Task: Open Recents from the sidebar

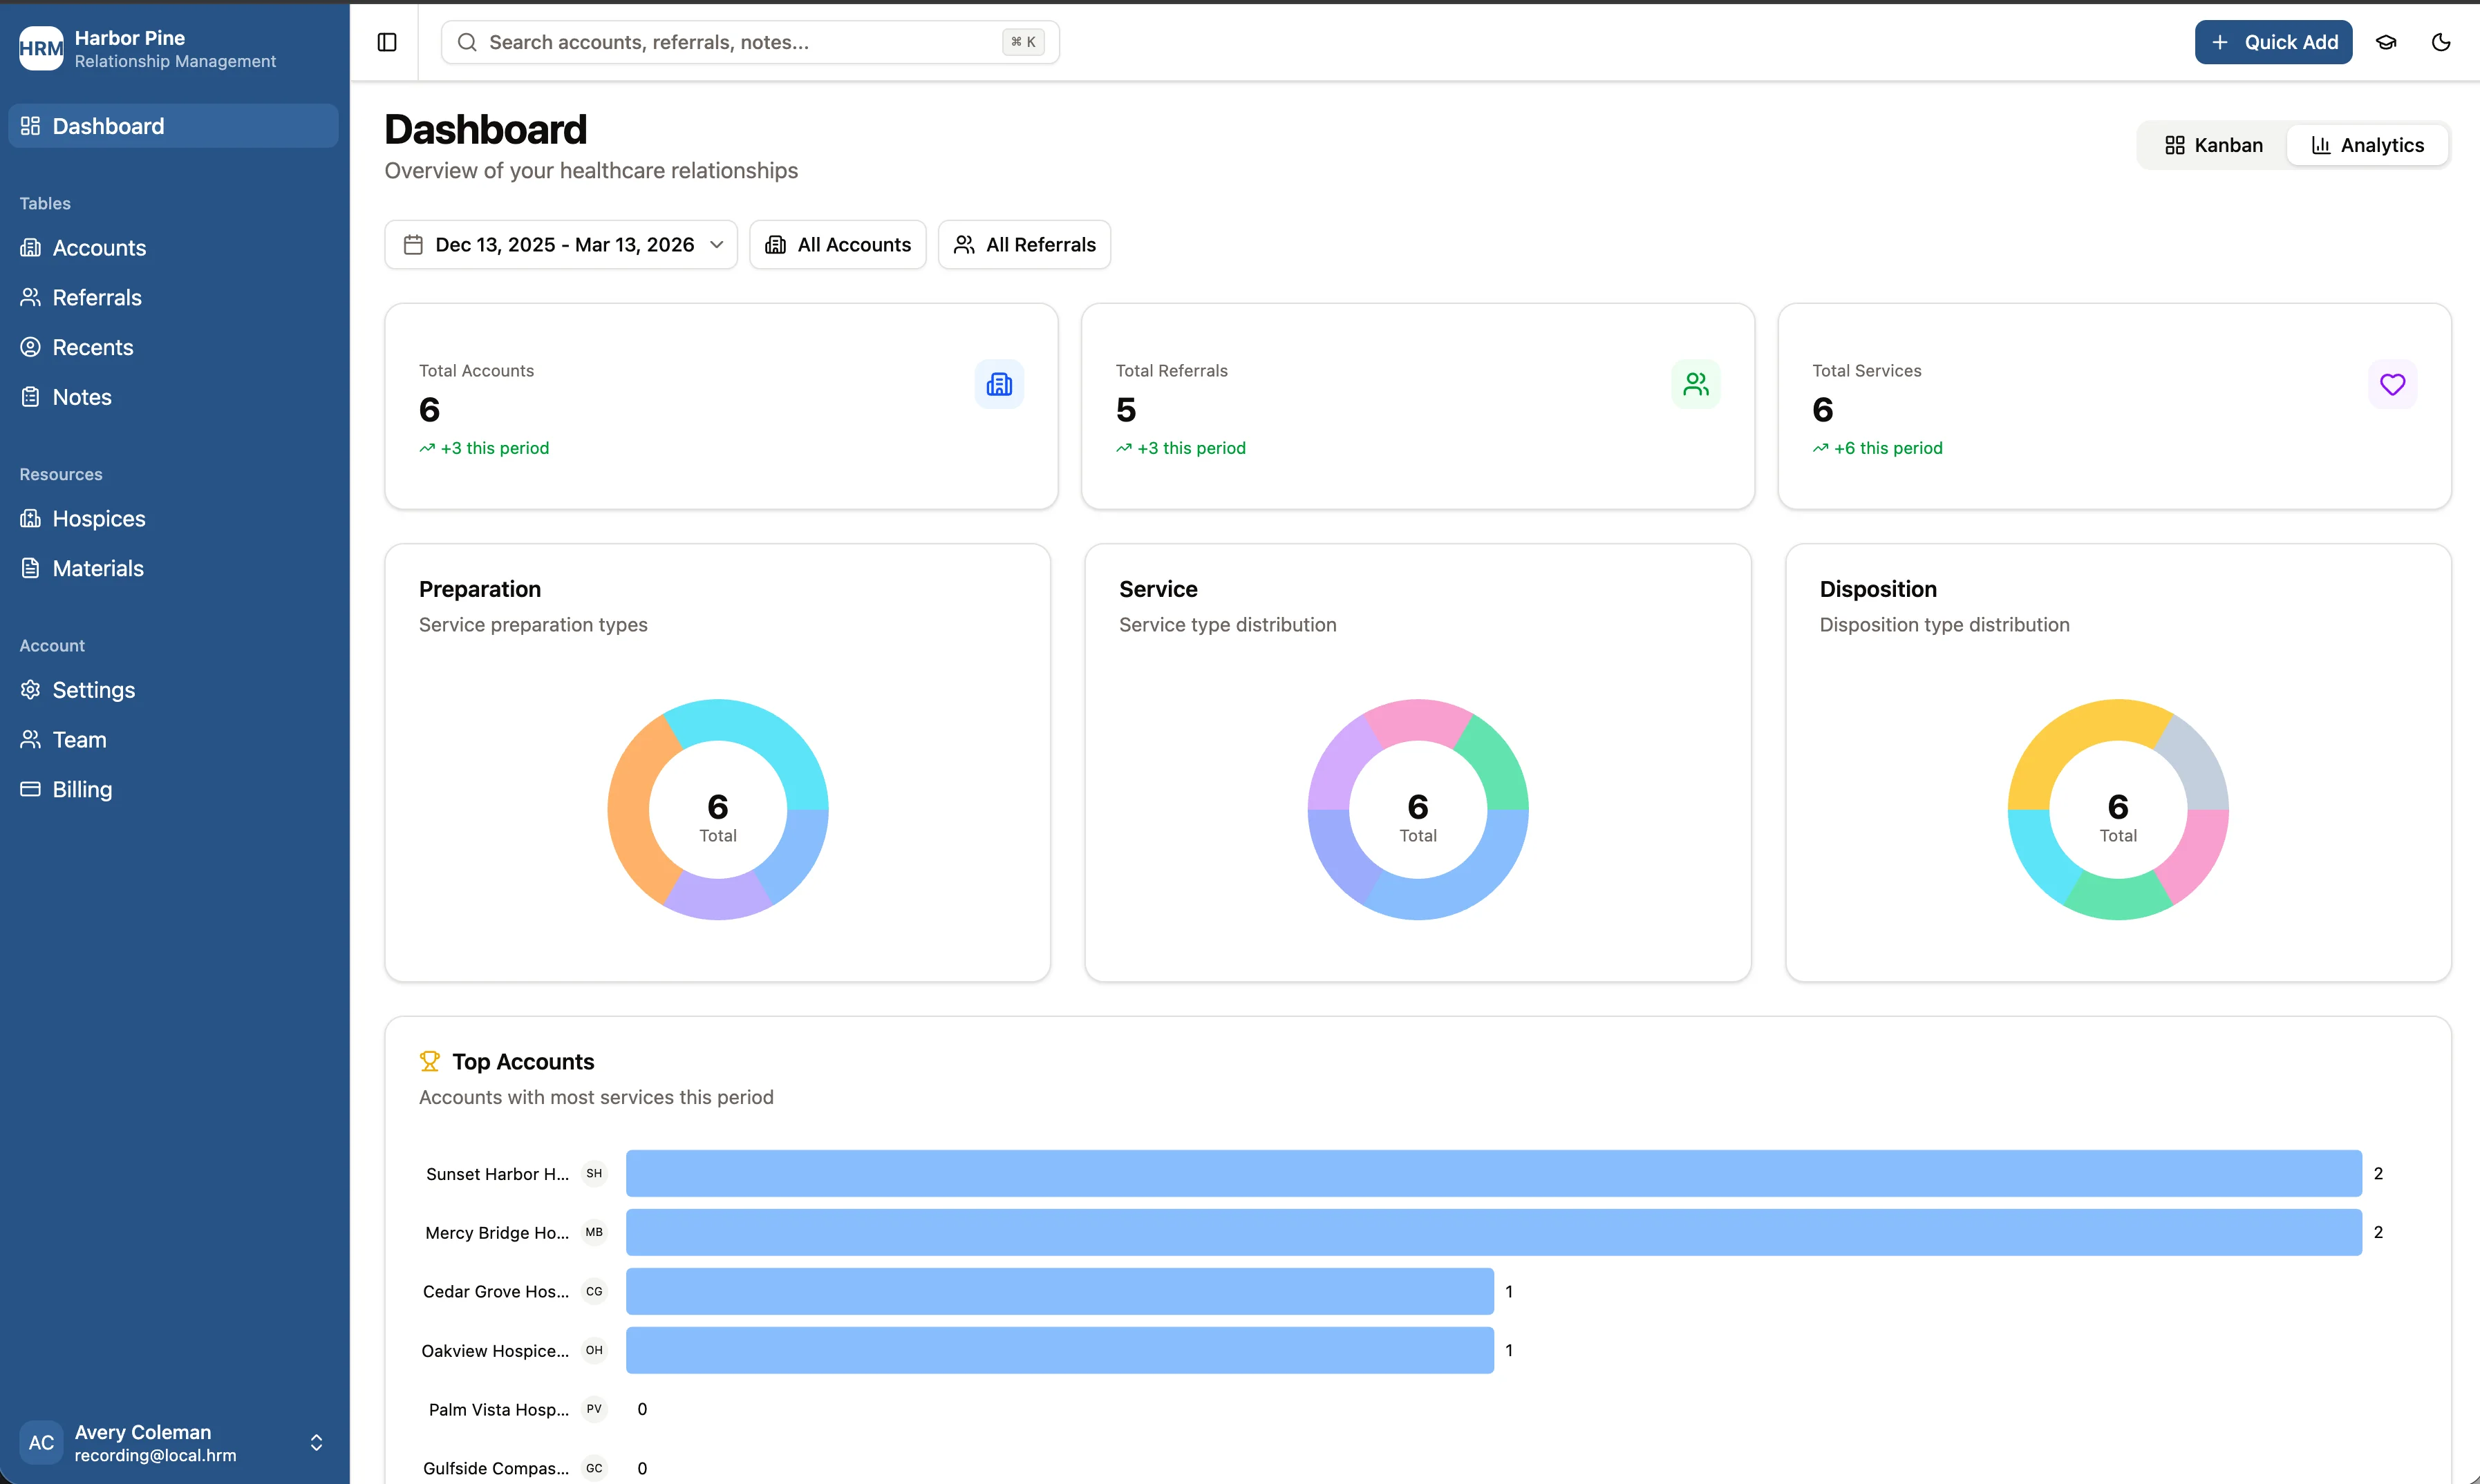Action: 93,347
